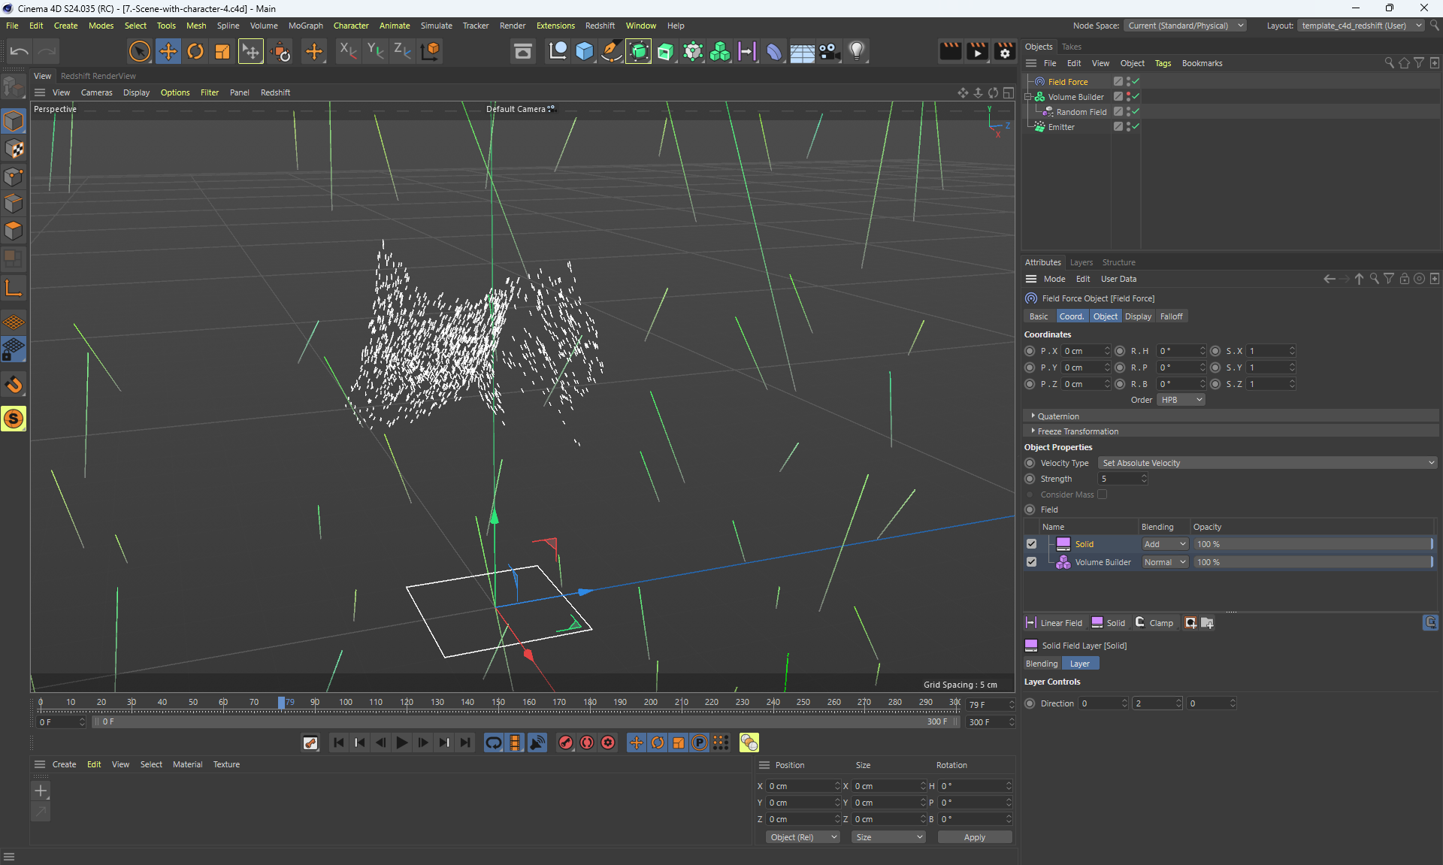
Task: Click the Cube primitive icon
Action: pyautogui.click(x=584, y=51)
